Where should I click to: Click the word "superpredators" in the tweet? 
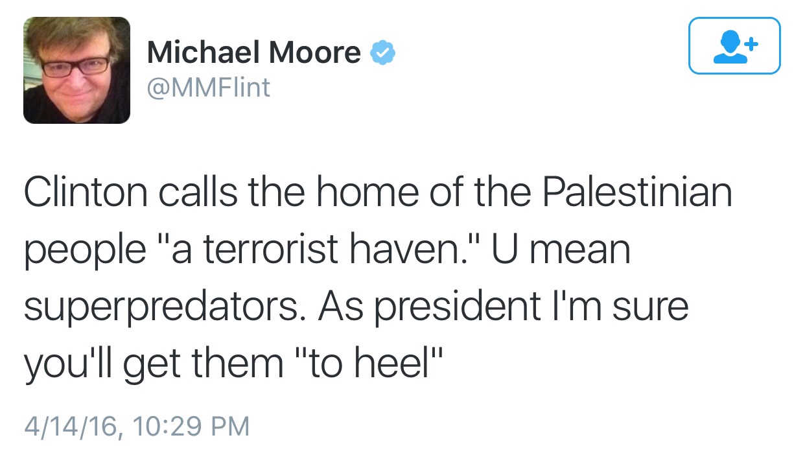click(x=163, y=306)
